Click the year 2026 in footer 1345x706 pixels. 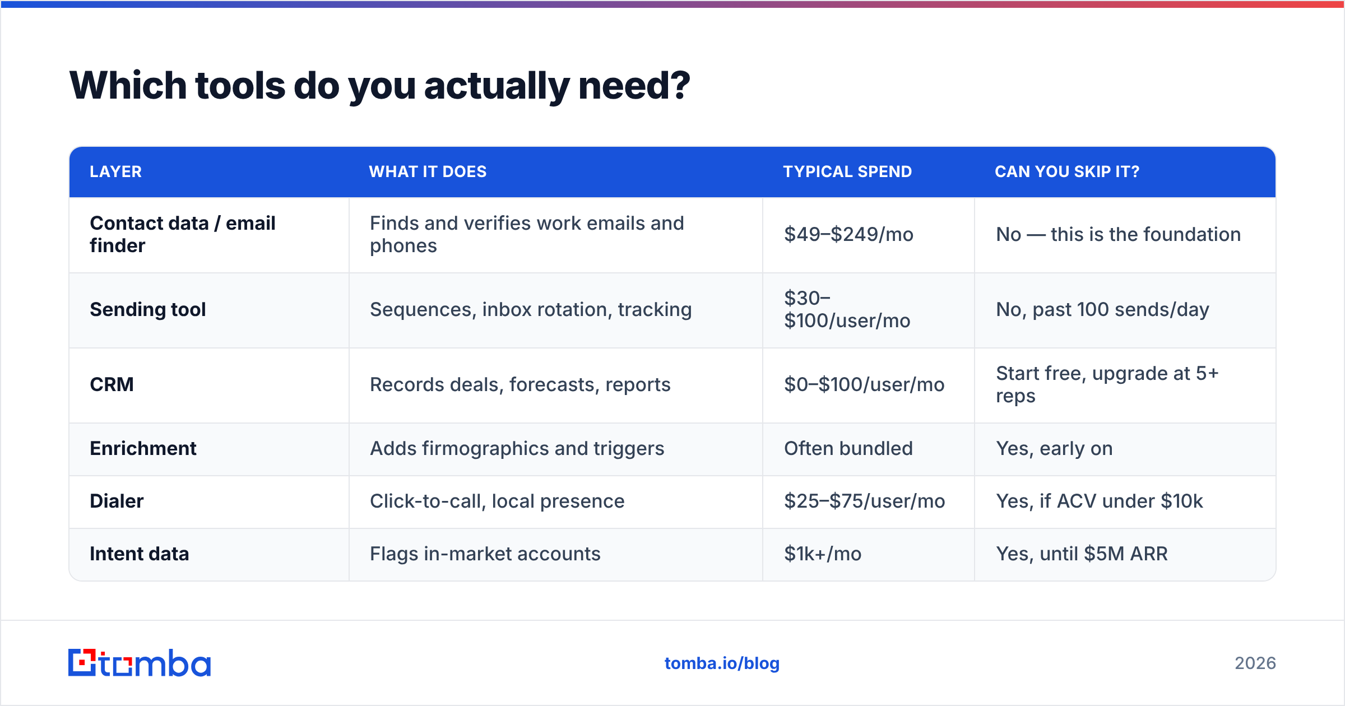click(x=1255, y=663)
